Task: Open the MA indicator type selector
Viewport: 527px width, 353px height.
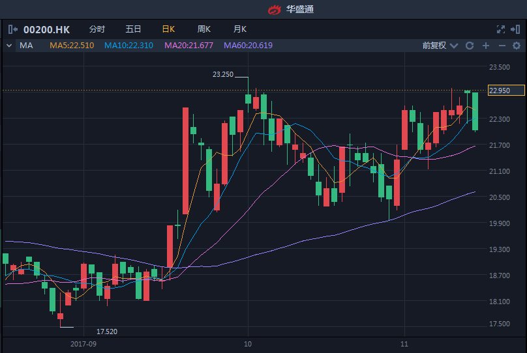Action: [x=26, y=46]
